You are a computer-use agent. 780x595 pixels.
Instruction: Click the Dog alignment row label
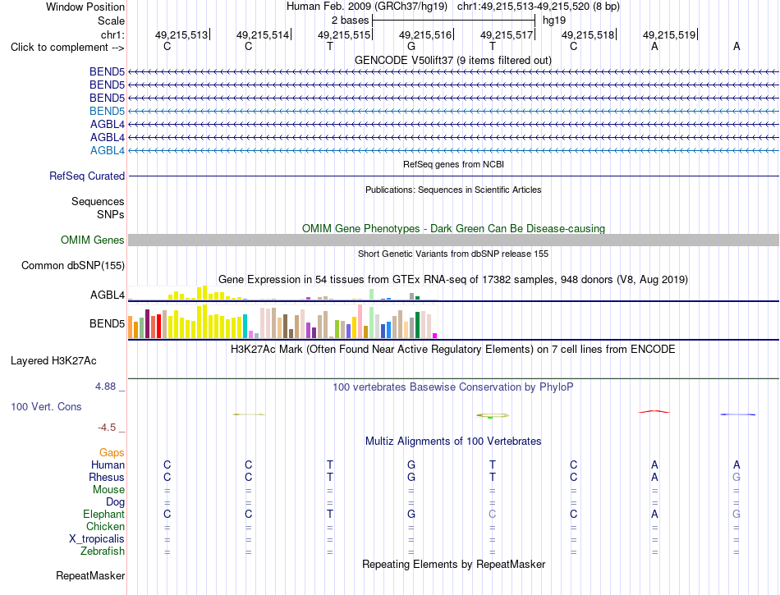[x=115, y=502]
